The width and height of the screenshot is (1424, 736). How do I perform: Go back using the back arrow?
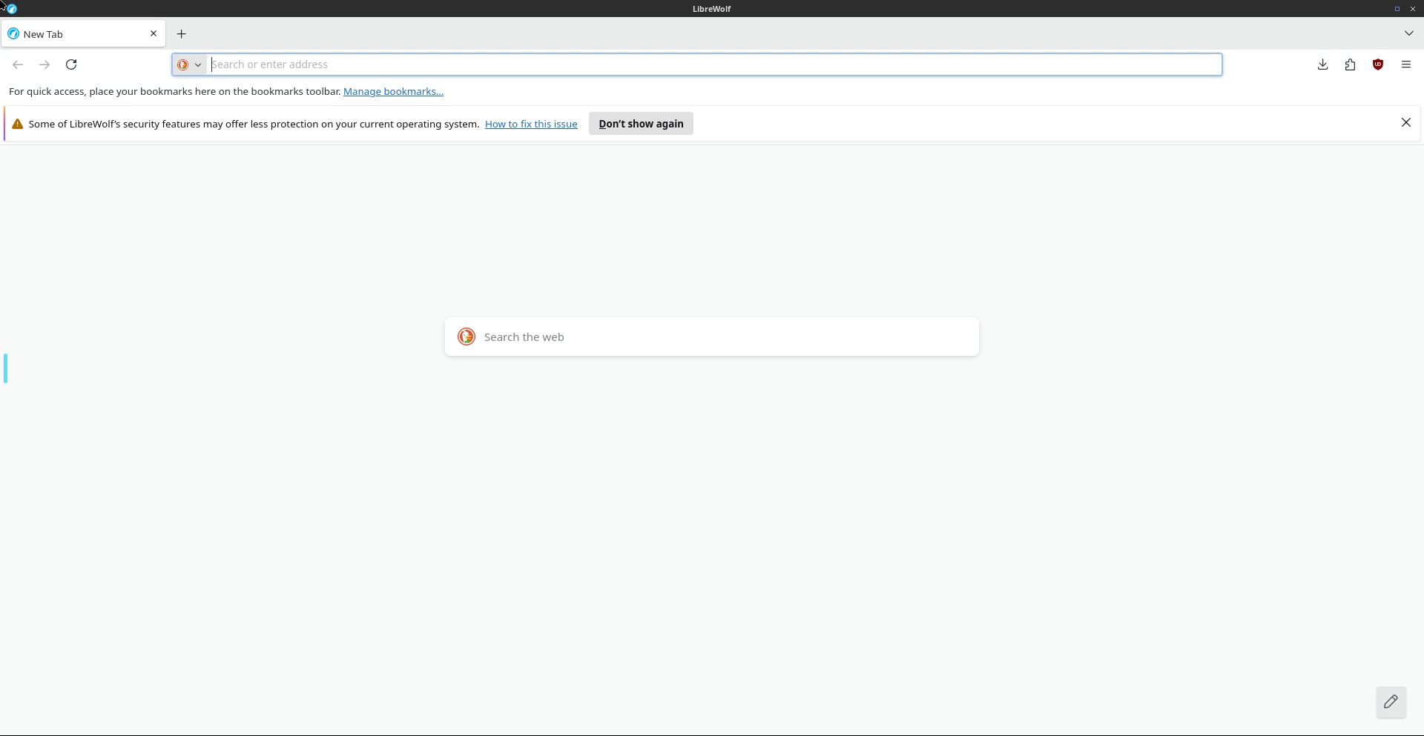coord(18,64)
